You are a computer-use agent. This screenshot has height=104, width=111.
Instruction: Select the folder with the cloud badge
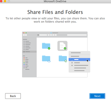(x=46, y=59)
